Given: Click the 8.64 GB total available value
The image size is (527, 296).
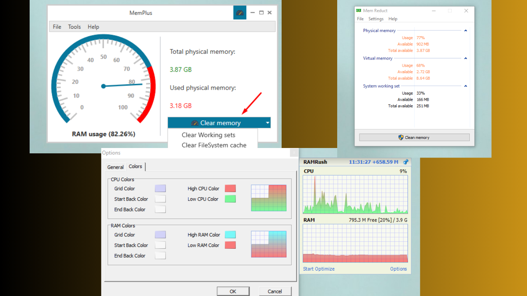Looking at the screenshot, I should pos(423,78).
